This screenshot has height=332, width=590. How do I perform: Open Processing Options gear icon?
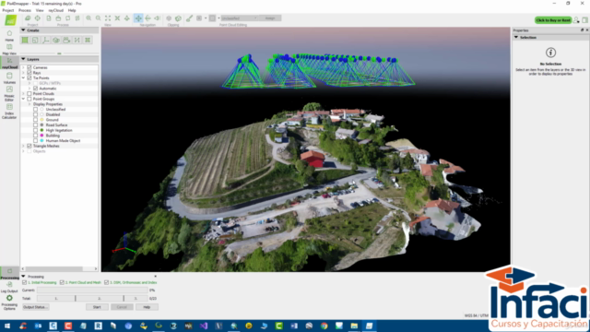[x=9, y=298]
